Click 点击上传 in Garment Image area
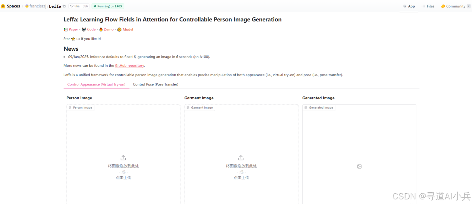 (241, 177)
